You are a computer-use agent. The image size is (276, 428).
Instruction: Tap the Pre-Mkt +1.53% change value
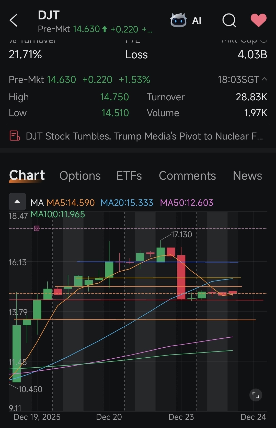pos(134,80)
